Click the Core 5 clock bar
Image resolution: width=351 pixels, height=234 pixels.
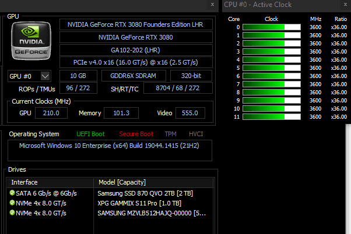[x=272, y=68]
